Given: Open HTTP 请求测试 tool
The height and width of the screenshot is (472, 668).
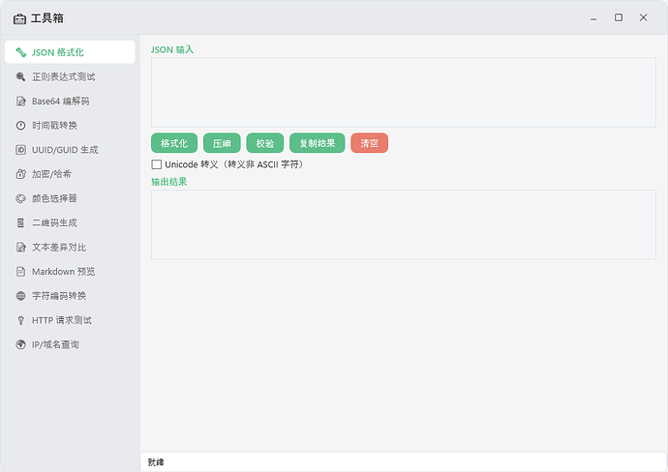Looking at the screenshot, I should pyautogui.click(x=70, y=320).
